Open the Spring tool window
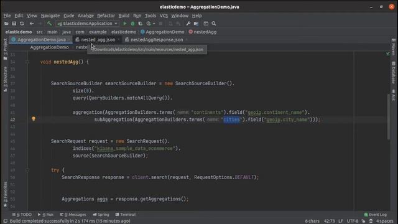Viewport: 398px width, 224px height. [101, 215]
